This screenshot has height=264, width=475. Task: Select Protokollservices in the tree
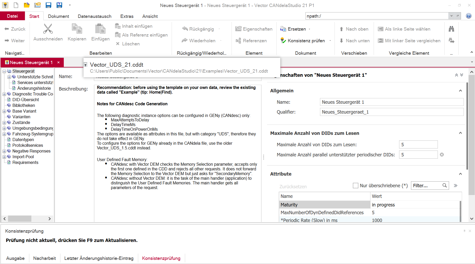28,145
